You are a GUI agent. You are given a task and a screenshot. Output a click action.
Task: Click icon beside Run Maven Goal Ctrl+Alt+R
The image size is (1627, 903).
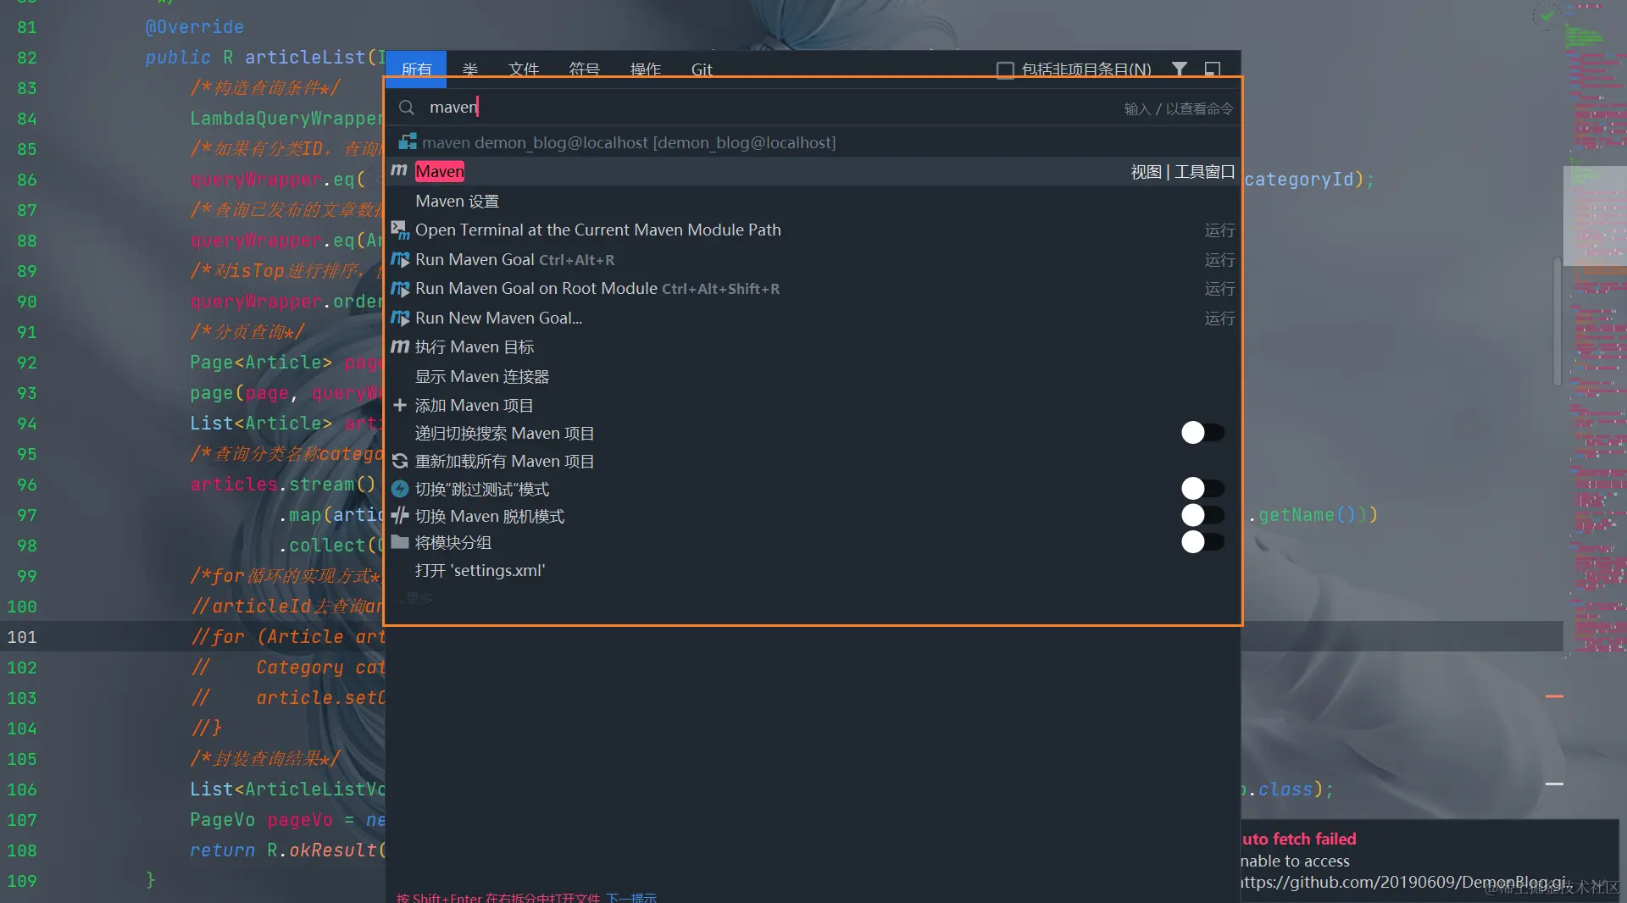click(400, 259)
